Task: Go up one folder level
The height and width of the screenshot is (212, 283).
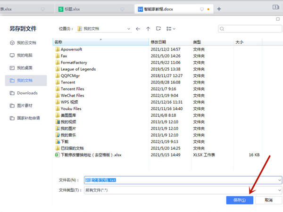Action: (148, 29)
